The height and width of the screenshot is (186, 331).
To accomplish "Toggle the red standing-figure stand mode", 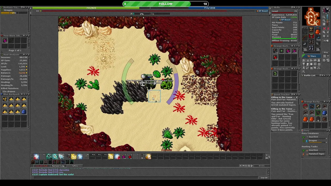I will tap(328, 28).
